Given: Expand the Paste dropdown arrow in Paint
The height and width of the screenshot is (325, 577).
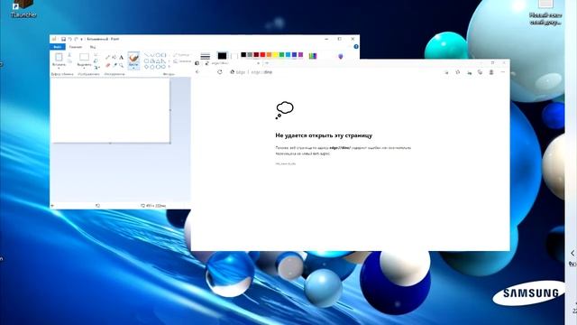Looking at the screenshot, I should click(x=59, y=68).
